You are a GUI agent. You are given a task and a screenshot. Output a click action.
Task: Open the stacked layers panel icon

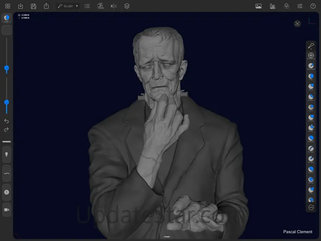[x=127, y=6]
